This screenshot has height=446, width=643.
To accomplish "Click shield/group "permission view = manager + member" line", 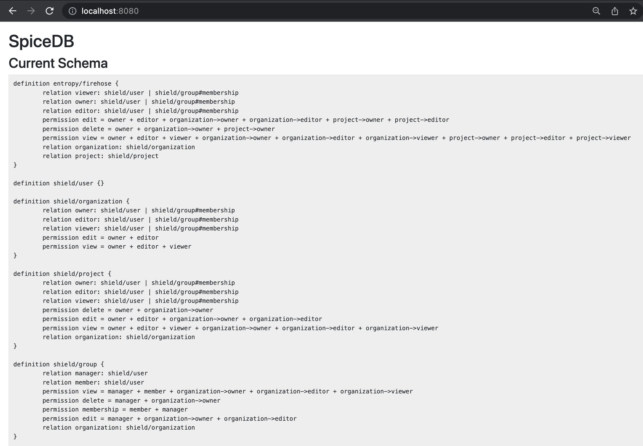I will pyautogui.click(x=228, y=391).
